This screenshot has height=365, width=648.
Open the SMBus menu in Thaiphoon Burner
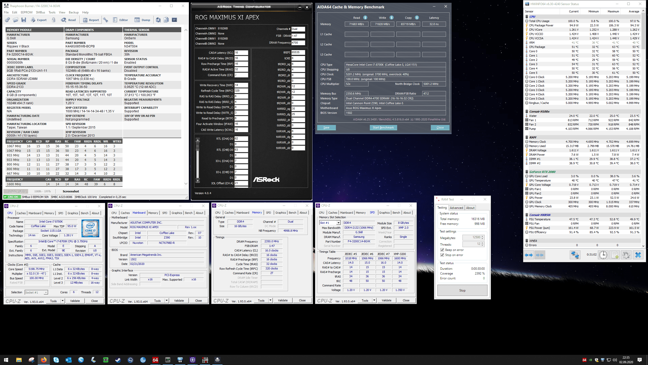(40, 12)
